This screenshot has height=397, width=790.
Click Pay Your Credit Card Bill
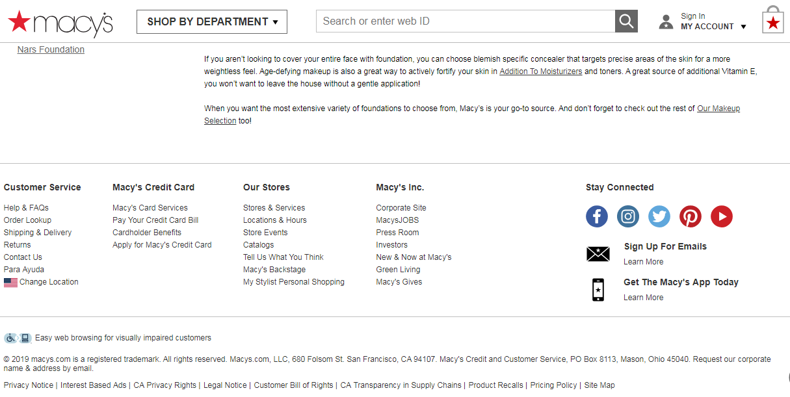pyautogui.click(x=155, y=220)
